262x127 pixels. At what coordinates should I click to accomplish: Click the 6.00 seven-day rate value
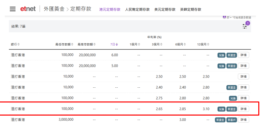[115, 55]
